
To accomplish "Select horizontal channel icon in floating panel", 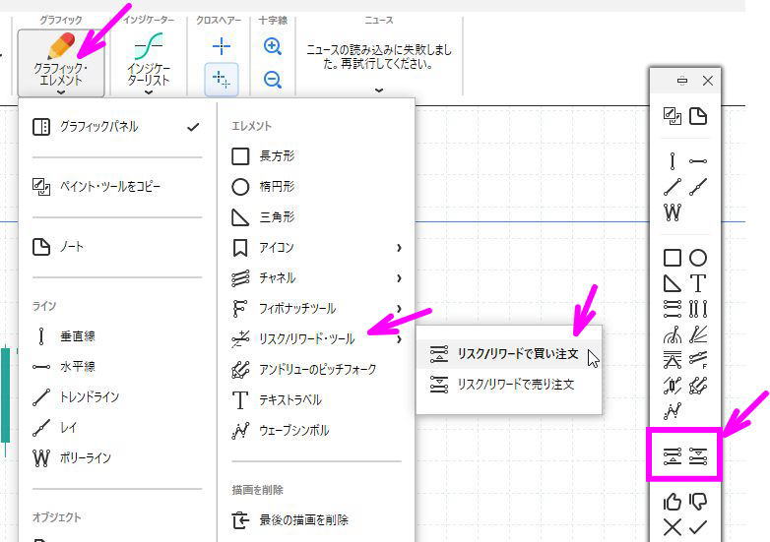I will click(673, 309).
